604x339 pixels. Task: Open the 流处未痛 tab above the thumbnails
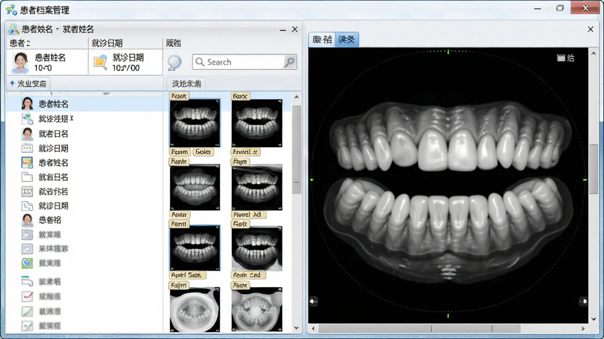(186, 84)
